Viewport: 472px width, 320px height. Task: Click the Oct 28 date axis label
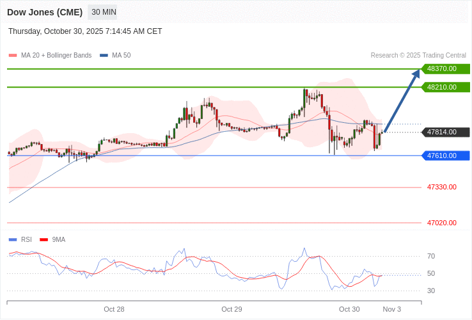coord(114,309)
